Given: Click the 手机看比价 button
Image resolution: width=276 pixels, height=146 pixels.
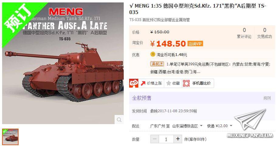Looking at the screenshot, I should 198,83.
